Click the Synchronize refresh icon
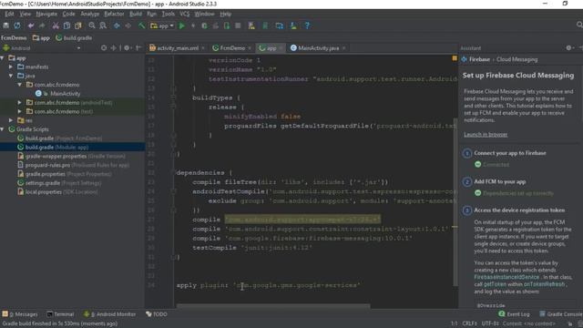The image size is (583, 328). (17, 26)
